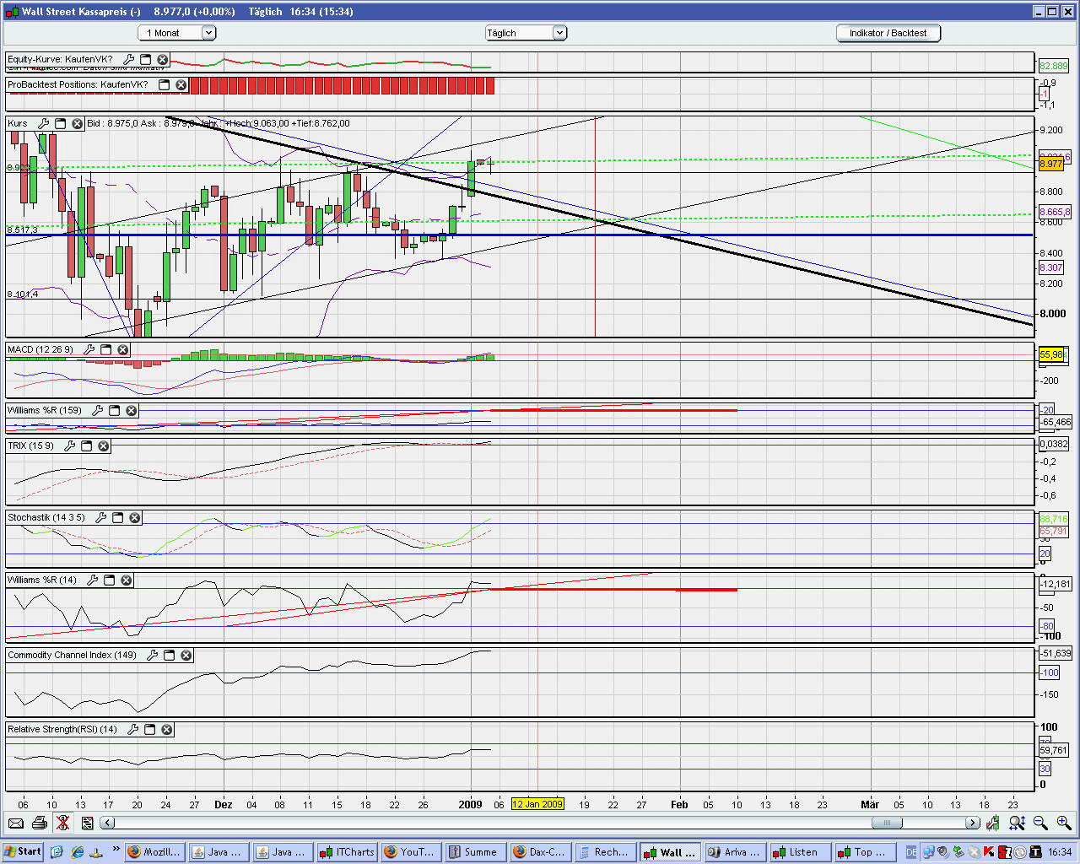Click the scroll-right arrow of time scrollbar
This screenshot has width=1080, height=864.
[973, 823]
